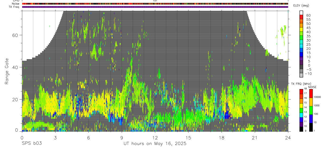The height and width of the screenshot is (149, 324).
Task: Click the red 60-degree elevation swatch
Action: 301,17
